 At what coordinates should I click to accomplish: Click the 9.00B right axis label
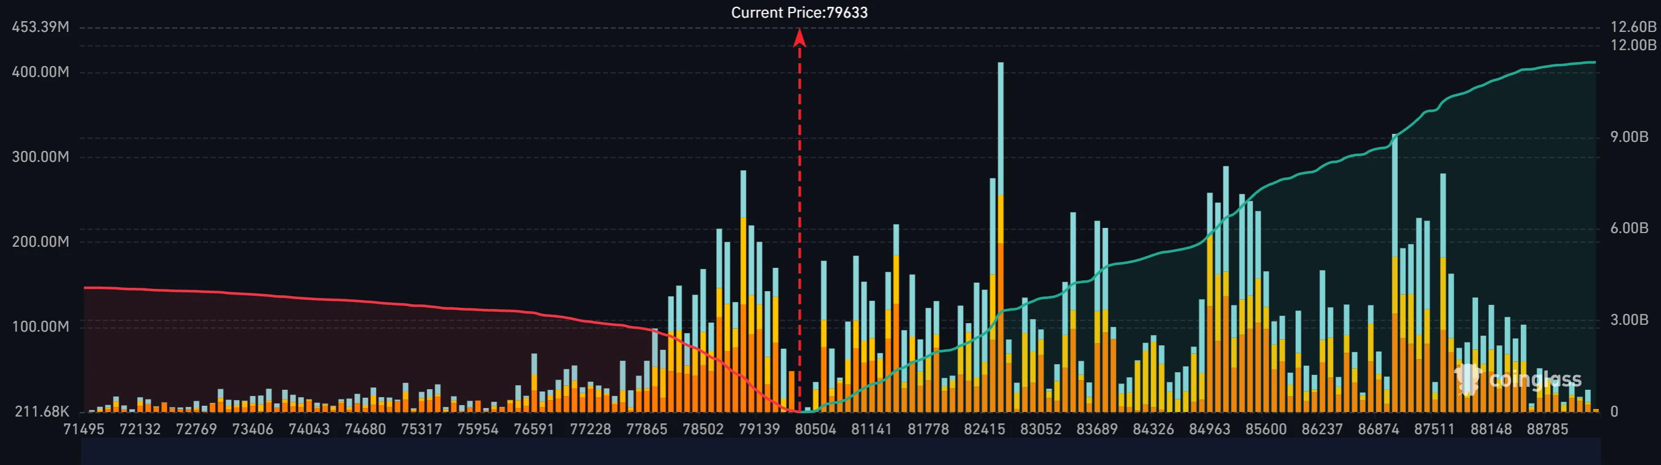click(1629, 137)
